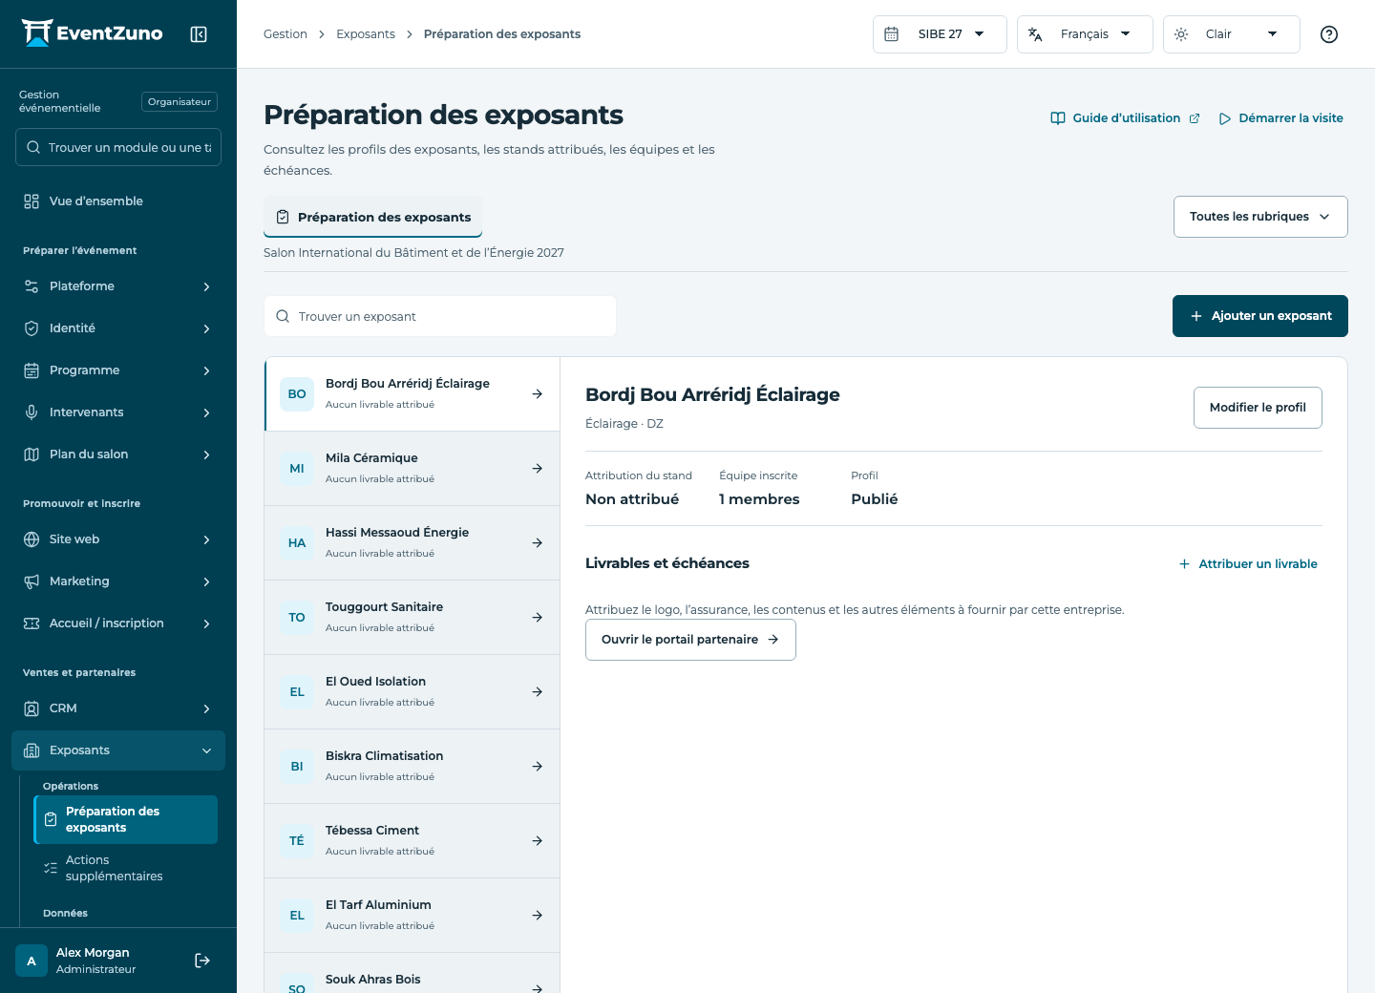The height and width of the screenshot is (993, 1375).
Task: Expand the Programme sidebar section
Action: (118, 370)
